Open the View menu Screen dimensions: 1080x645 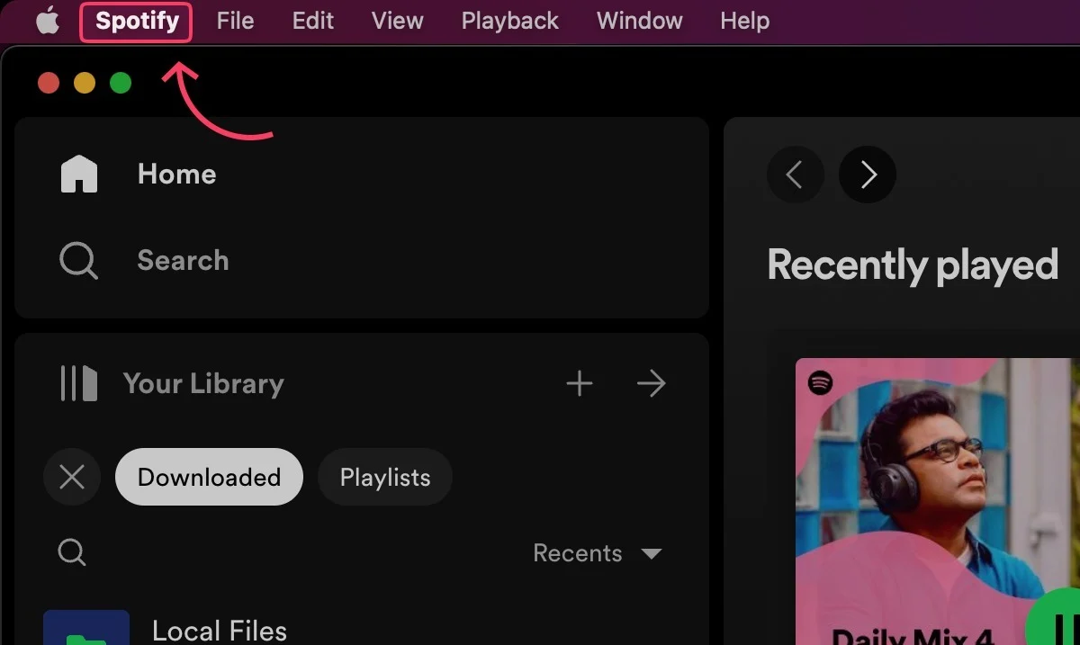[397, 21]
